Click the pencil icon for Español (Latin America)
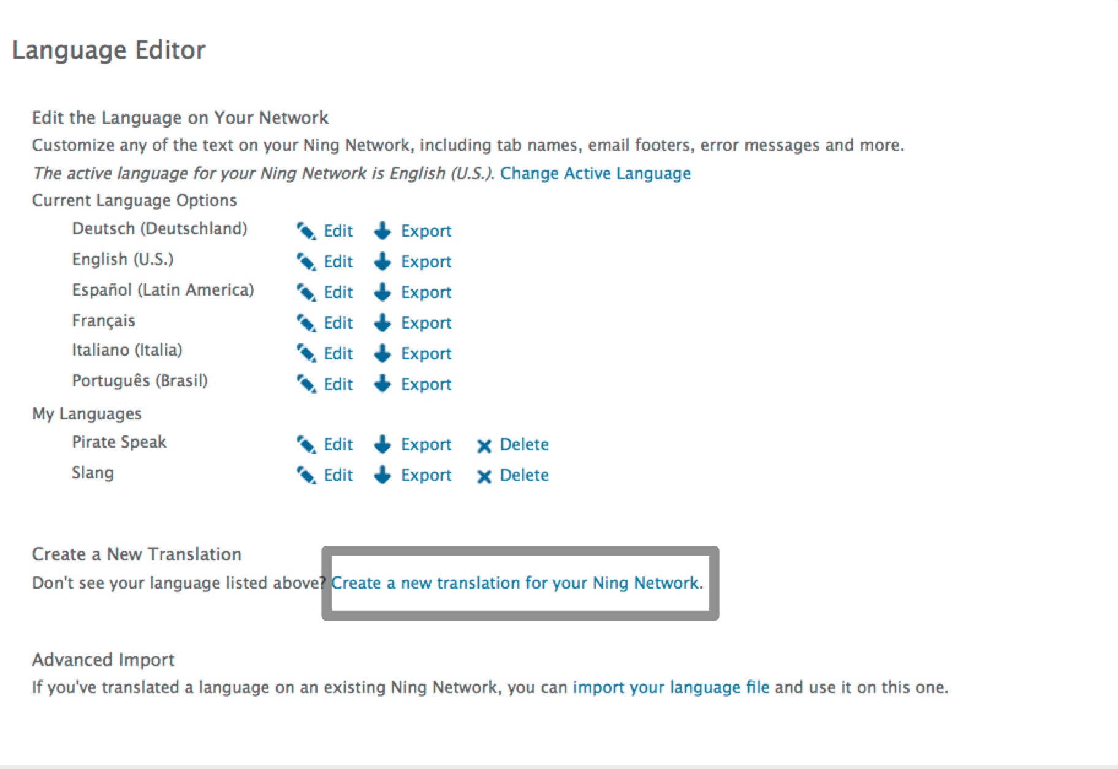Viewport: 1118px width, 769px height. tap(306, 293)
